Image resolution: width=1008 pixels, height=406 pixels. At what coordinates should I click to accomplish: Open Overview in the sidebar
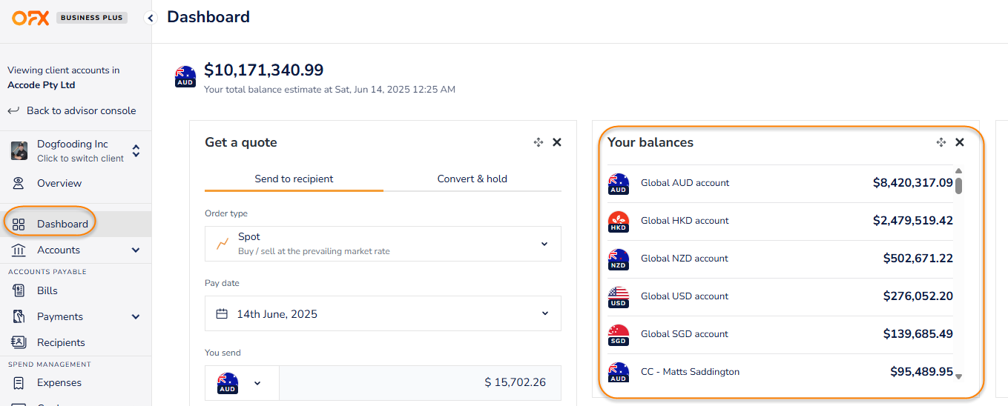[59, 183]
